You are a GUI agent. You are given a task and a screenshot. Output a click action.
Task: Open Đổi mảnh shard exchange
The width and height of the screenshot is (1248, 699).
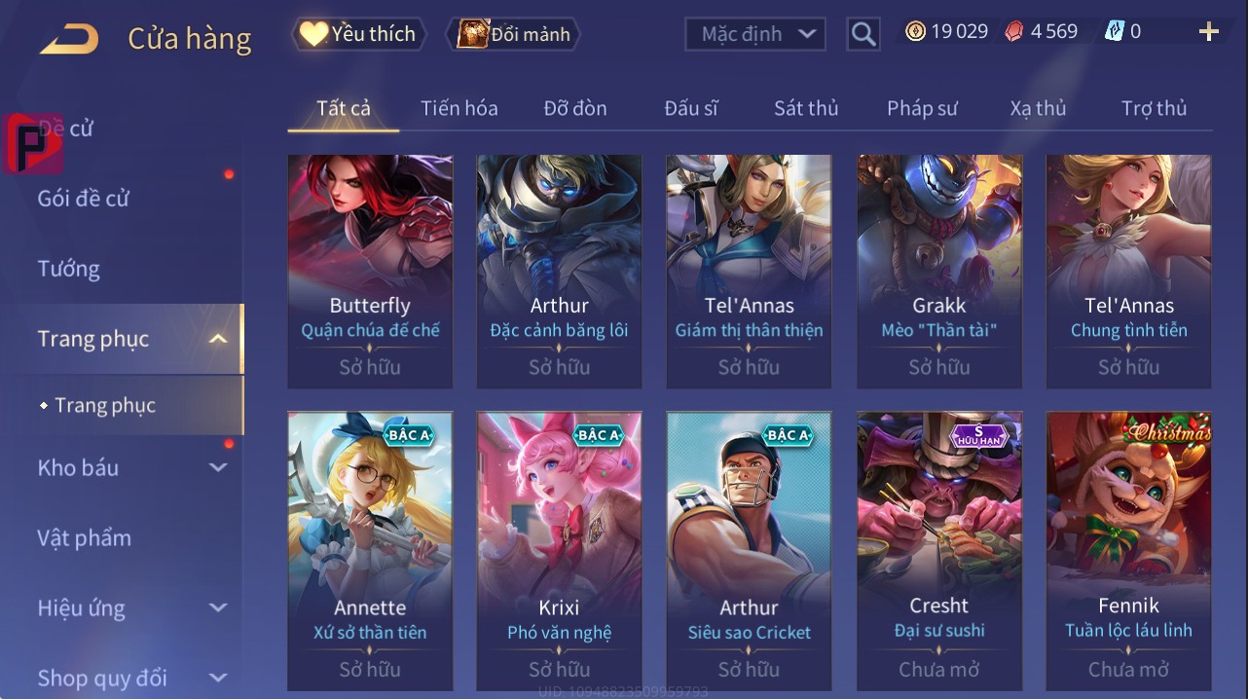(513, 34)
